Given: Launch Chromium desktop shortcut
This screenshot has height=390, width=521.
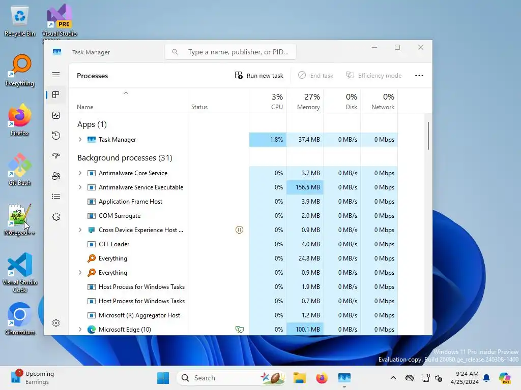Looking at the screenshot, I should tap(20, 319).
